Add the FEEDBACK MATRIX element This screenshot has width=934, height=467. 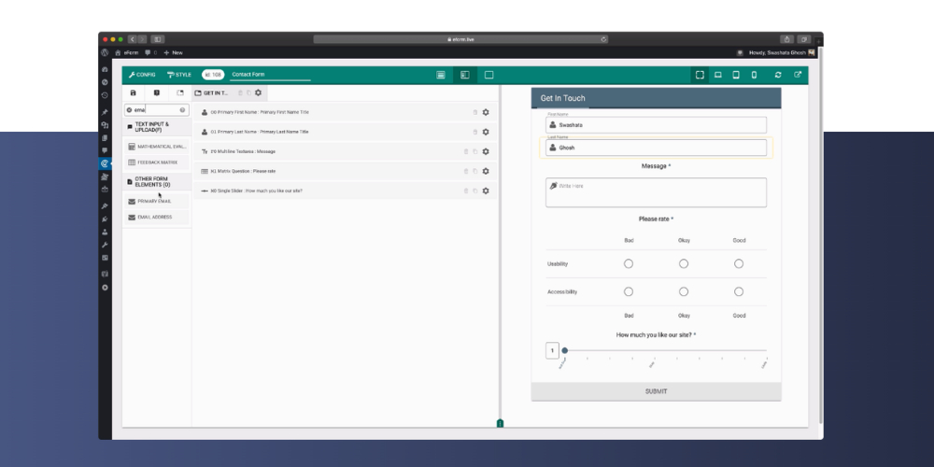157,162
